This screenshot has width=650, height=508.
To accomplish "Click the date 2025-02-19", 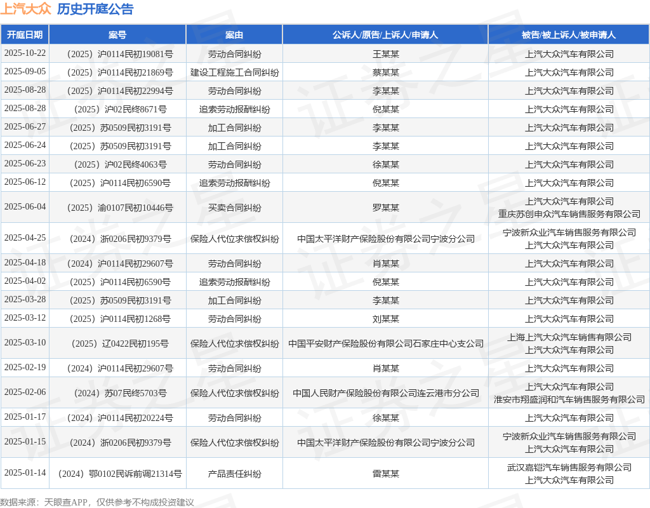I will point(25,367).
